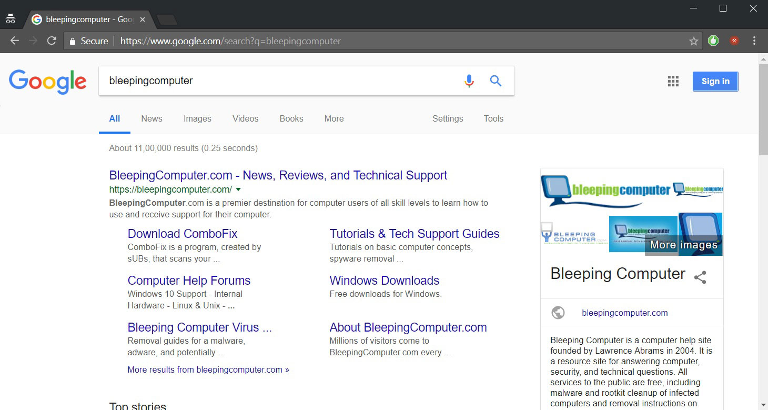
Task: Open the Google apps grid
Action: click(673, 81)
